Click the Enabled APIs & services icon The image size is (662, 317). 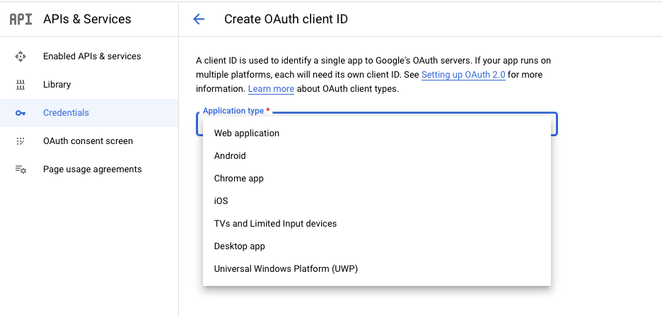[x=21, y=56]
